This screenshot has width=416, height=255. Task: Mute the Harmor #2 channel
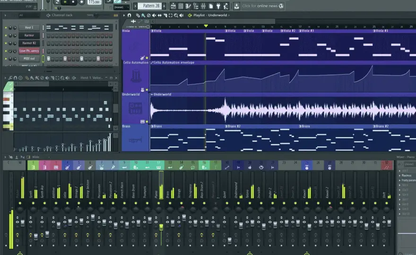click(6, 43)
